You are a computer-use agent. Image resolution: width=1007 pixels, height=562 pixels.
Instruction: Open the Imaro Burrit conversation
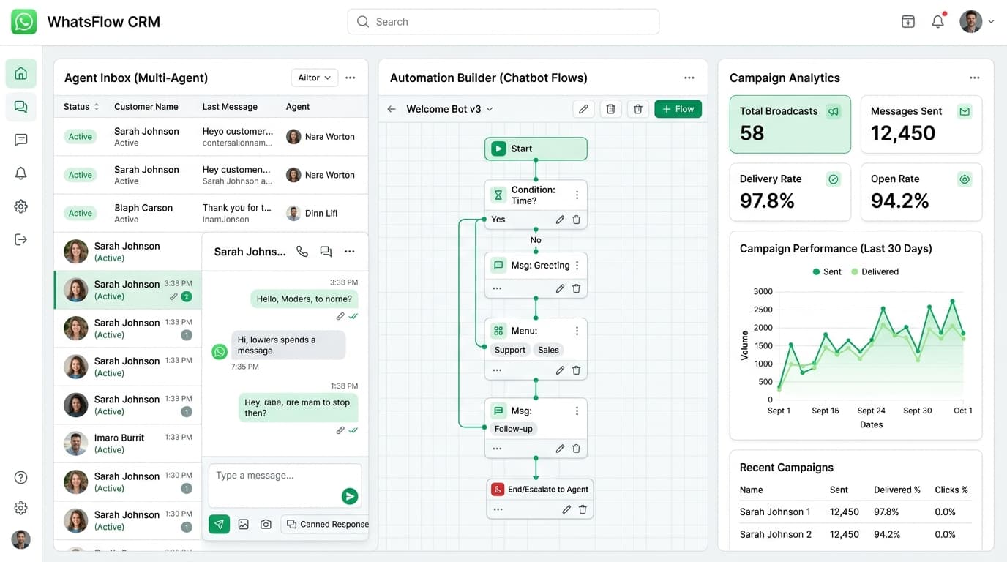(x=127, y=443)
